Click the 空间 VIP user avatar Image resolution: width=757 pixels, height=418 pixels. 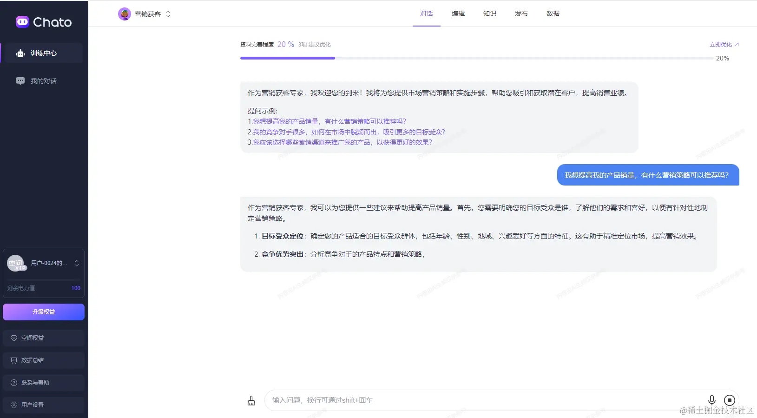16,263
